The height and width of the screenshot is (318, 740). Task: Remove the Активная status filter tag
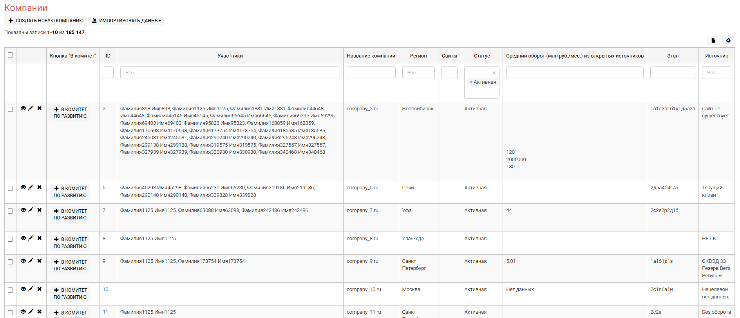(x=471, y=82)
